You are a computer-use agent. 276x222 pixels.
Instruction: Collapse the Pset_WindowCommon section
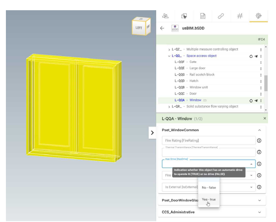pos(259,130)
